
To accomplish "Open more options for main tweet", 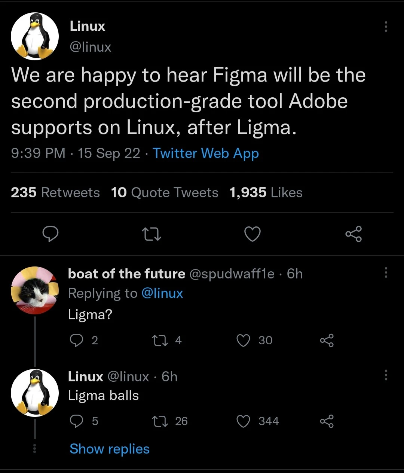I will tap(386, 27).
